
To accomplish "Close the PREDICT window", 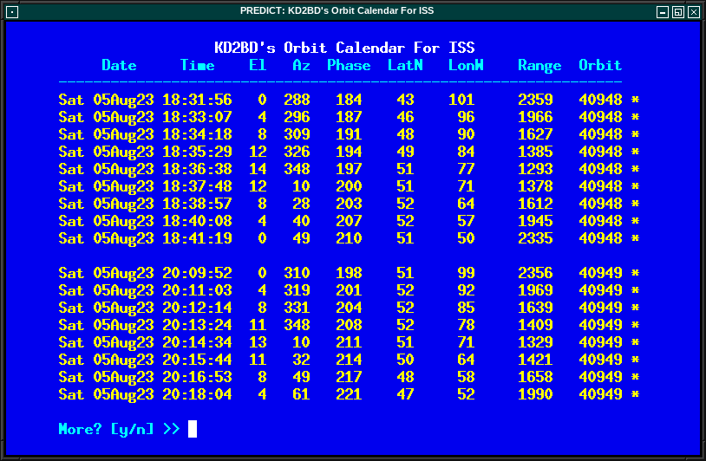I will [693, 11].
